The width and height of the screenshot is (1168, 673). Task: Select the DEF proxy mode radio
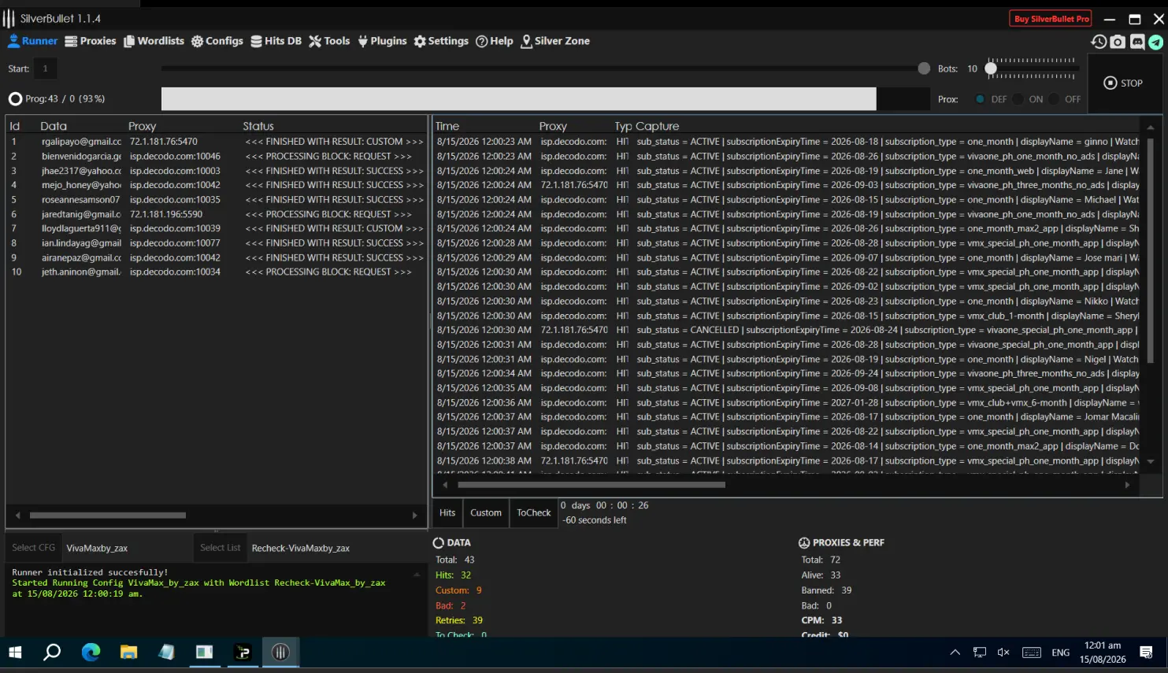point(980,99)
